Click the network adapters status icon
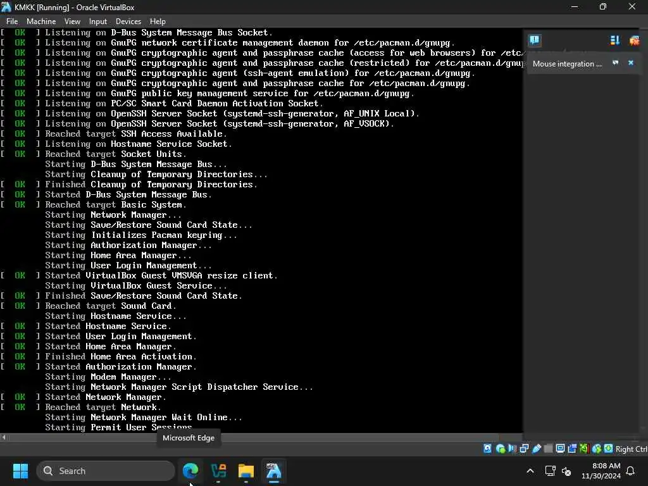 (524, 449)
